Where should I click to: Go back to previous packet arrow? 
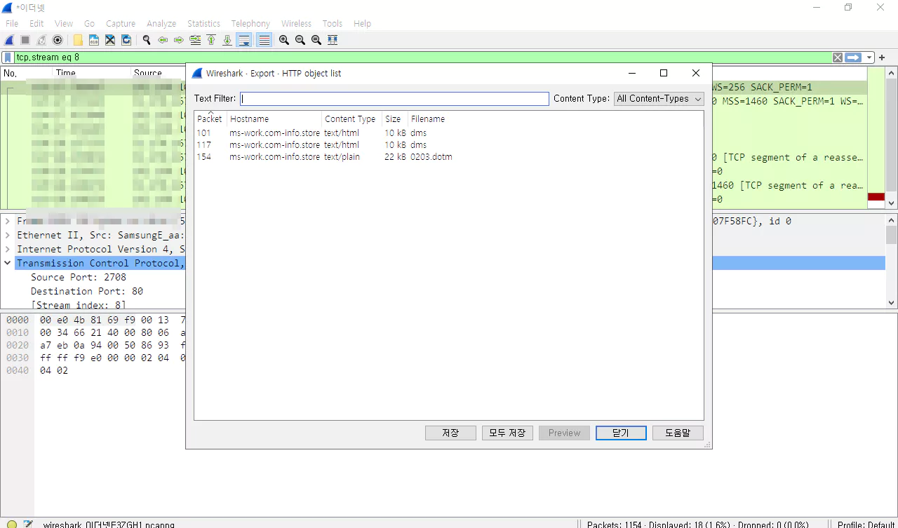coord(163,40)
